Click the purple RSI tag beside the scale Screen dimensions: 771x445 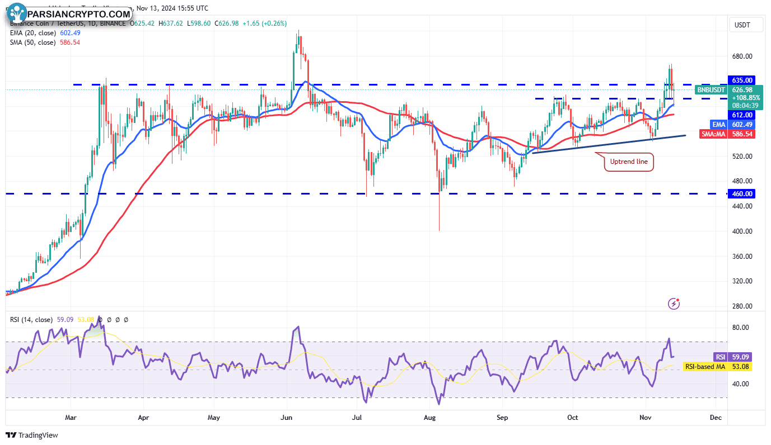719,357
